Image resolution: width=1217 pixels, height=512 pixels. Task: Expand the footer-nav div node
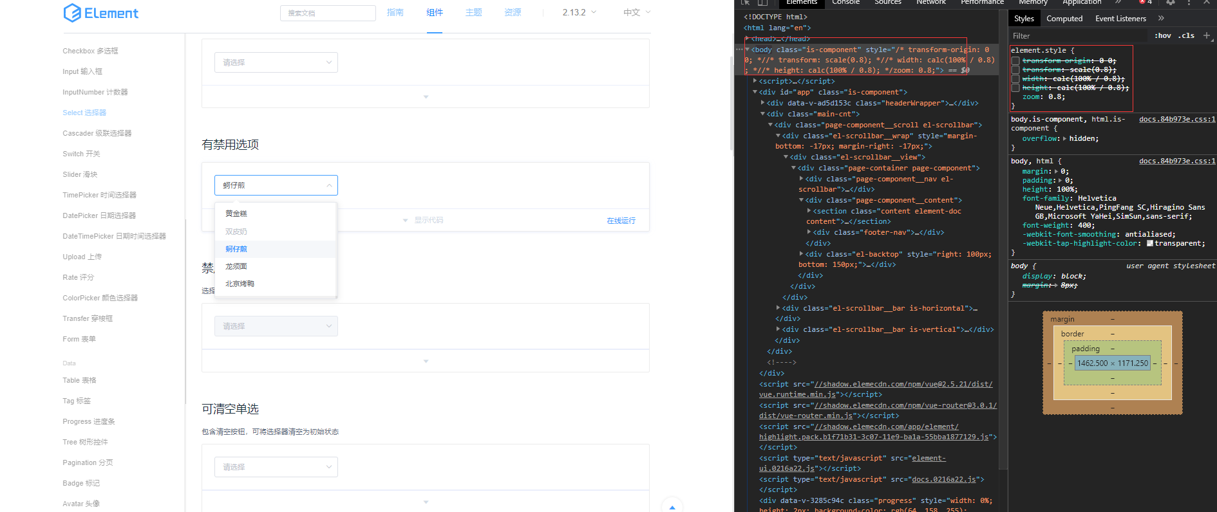(x=809, y=232)
